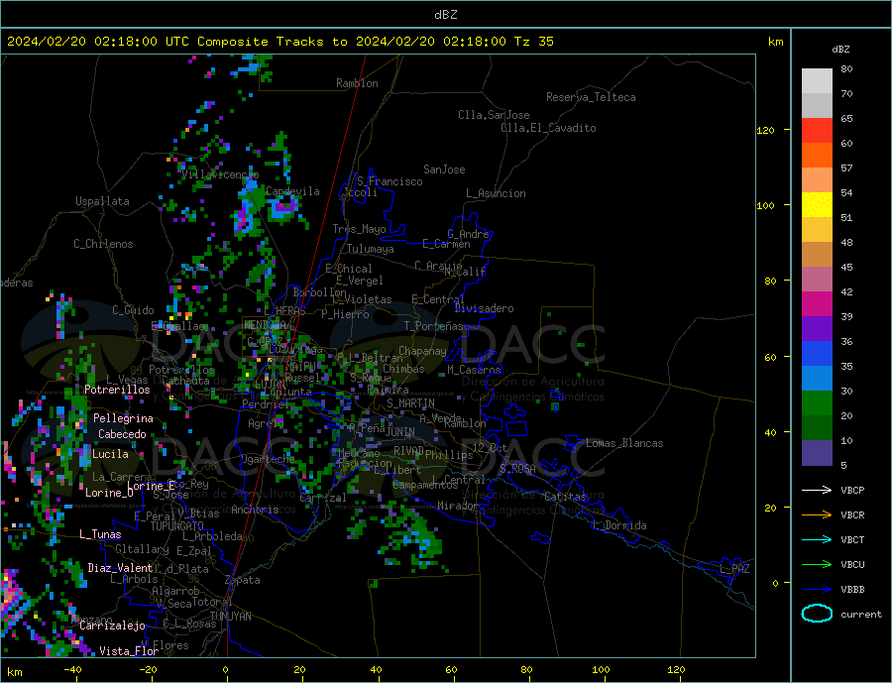The height and width of the screenshot is (683, 892).
Task: Click the S.ROSA label
Action: coord(517,469)
